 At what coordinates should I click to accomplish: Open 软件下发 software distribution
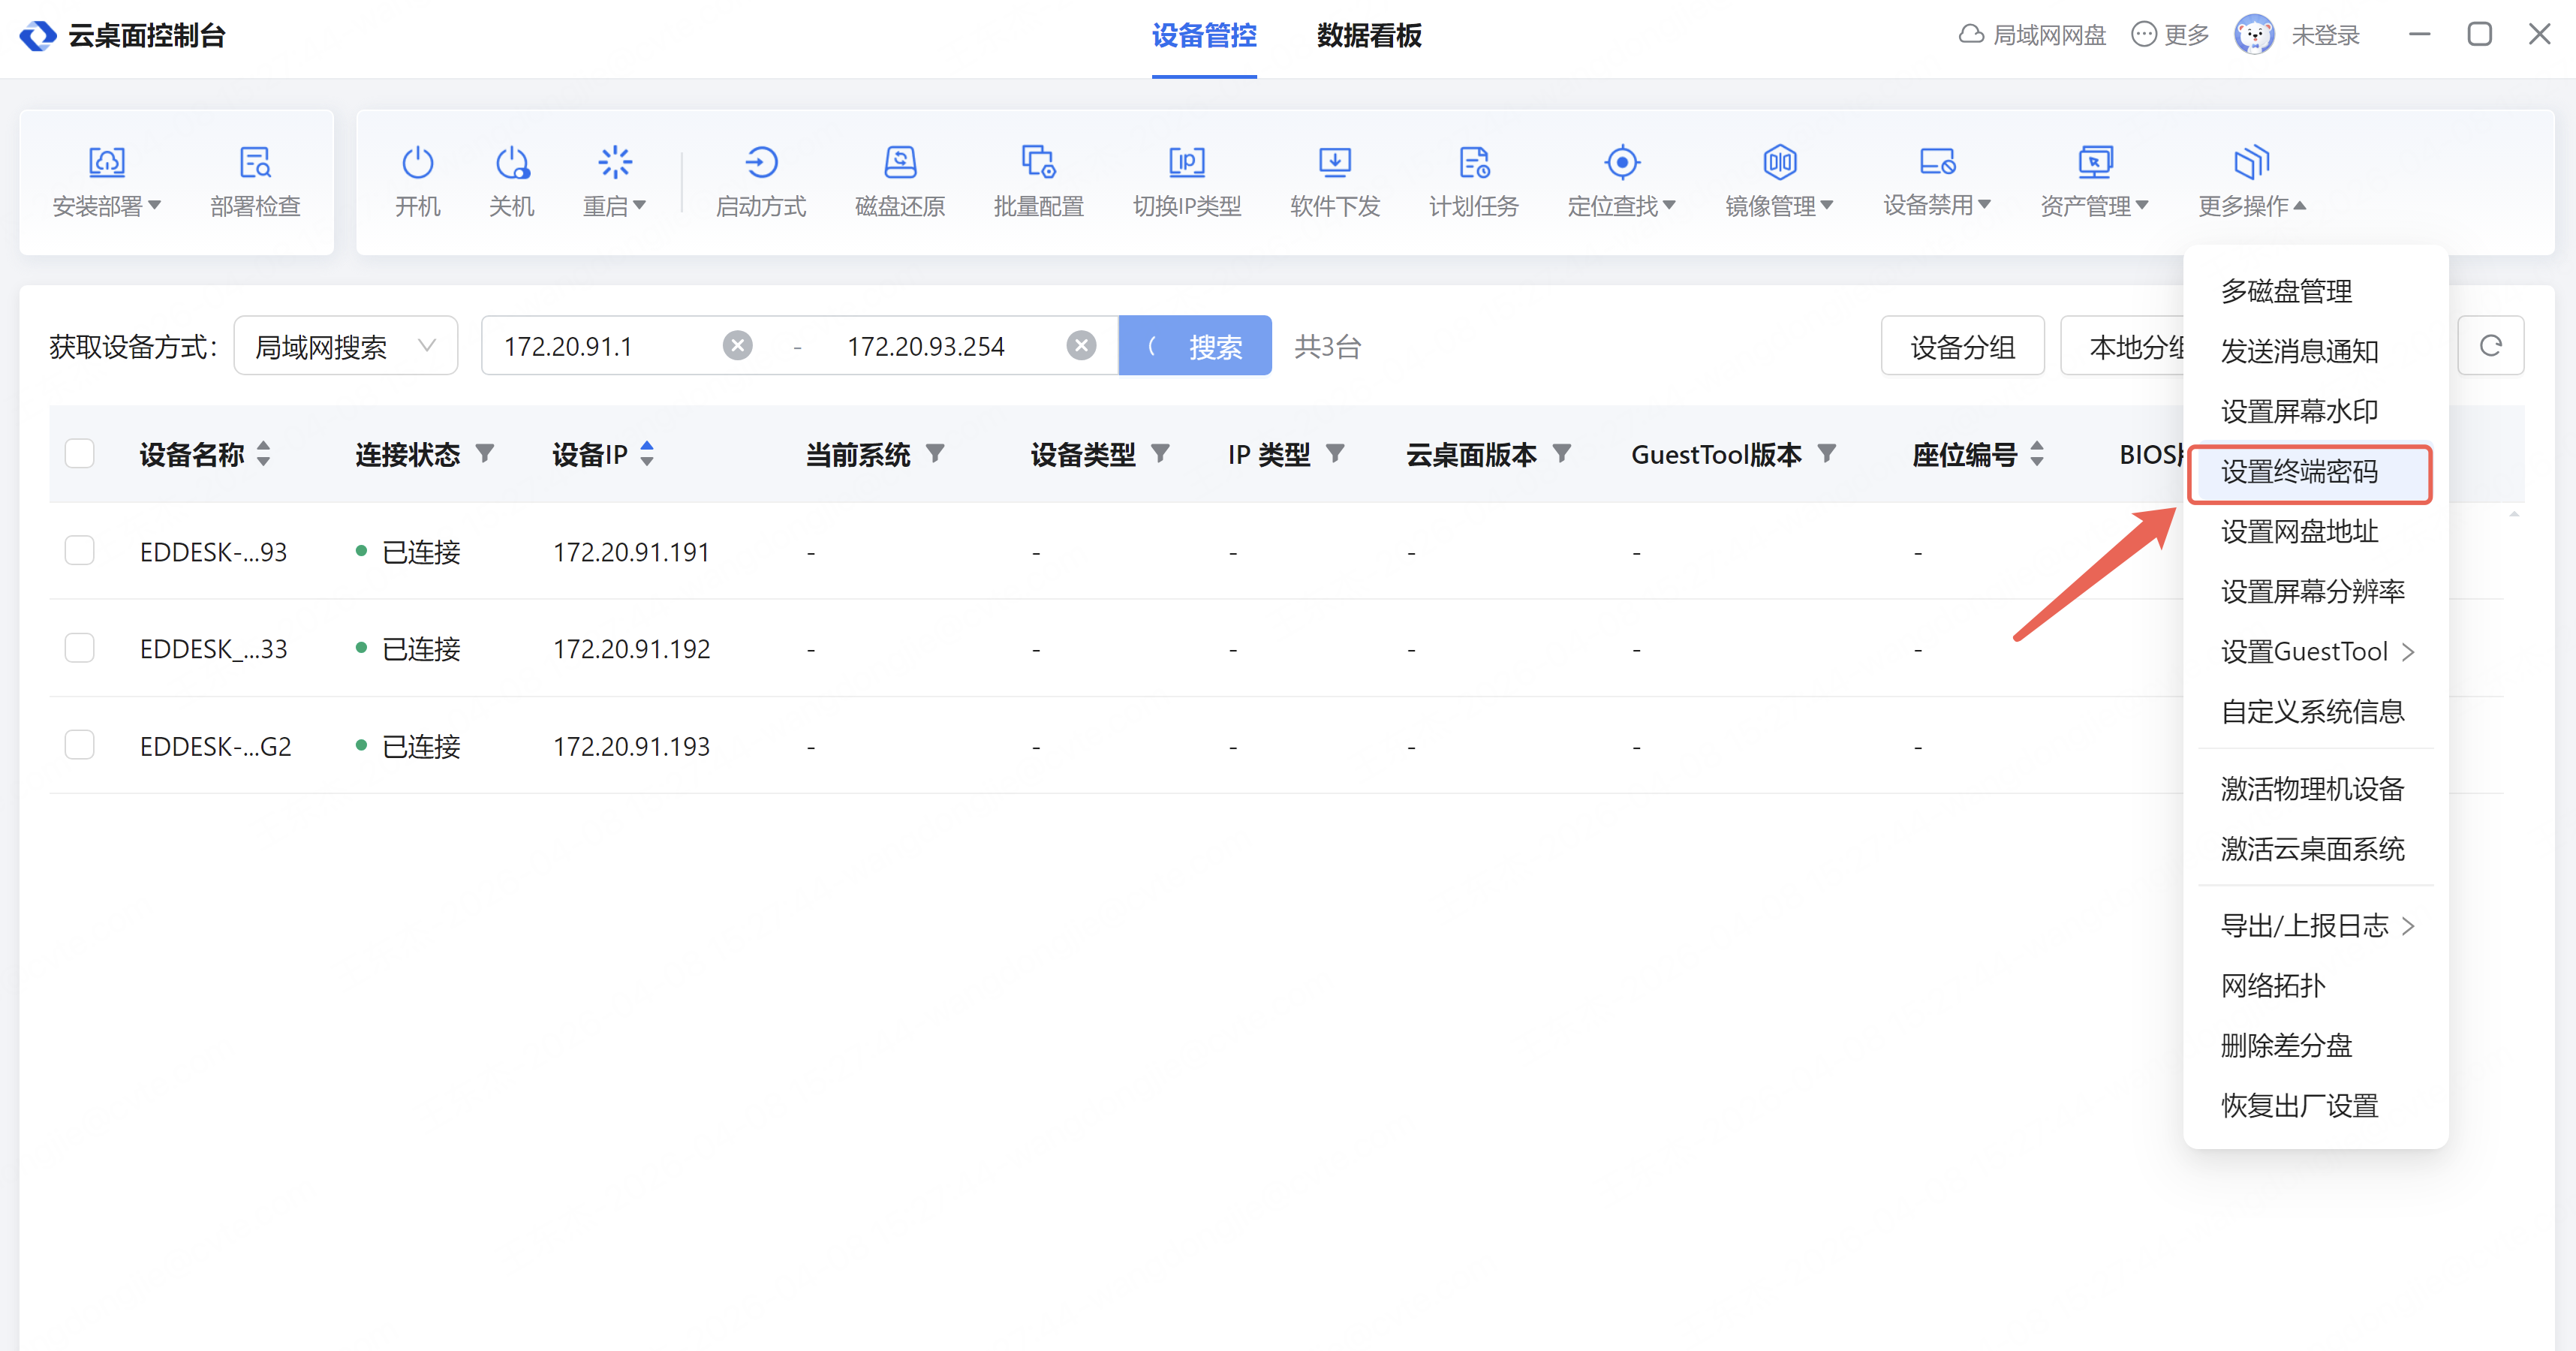[1334, 163]
